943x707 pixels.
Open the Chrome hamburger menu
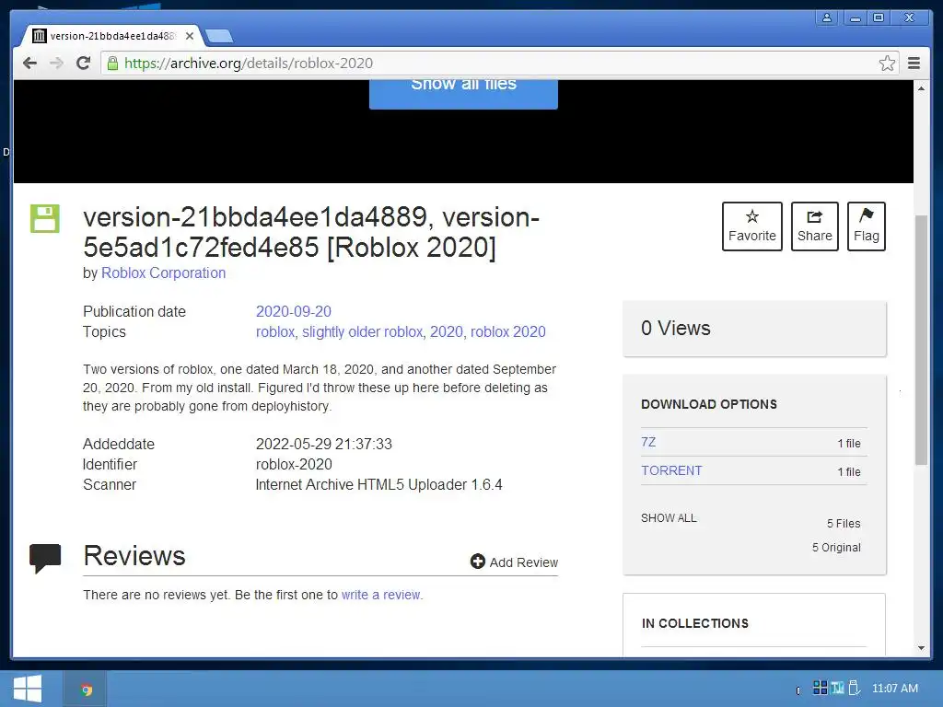tap(914, 64)
